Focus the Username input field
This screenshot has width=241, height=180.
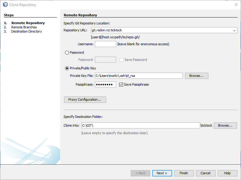pos(106,44)
